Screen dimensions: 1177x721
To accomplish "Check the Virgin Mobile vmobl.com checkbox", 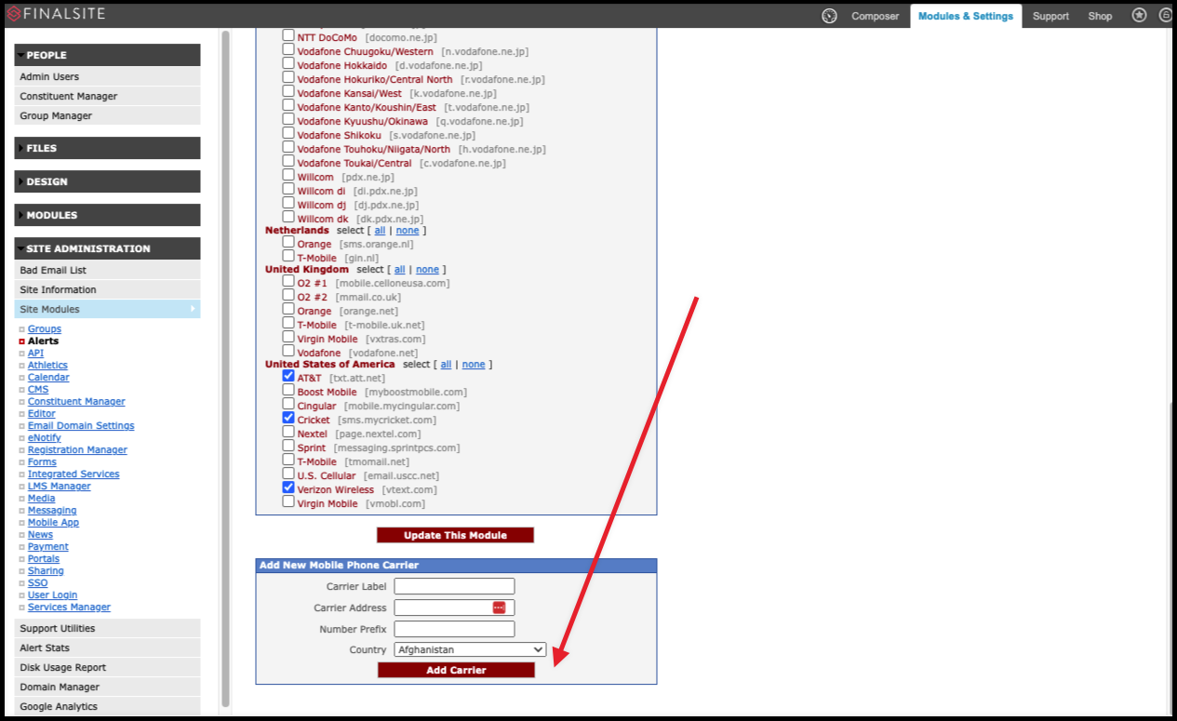I will click(x=288, y=502).
